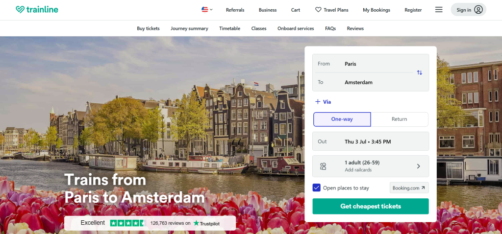502x234 pixels.
Task: Click Trains from Paris to Amsterdam heading
Action: point(134,188)
